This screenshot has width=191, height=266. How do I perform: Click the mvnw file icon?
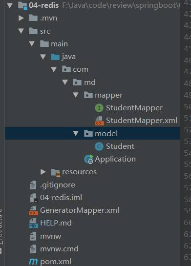(33, 236)
